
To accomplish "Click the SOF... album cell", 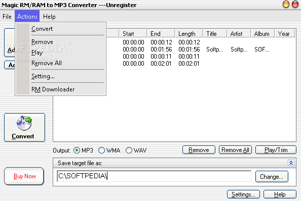I will (262, 49).
